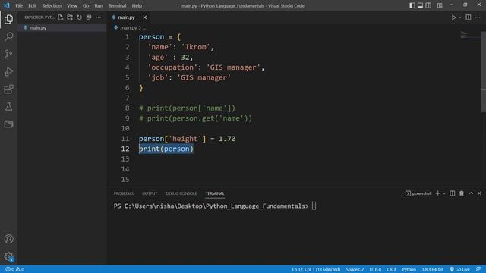Change the CRLF line ending
Image resolution: width=486 pixels, height=273 pixels.
click(392, 269)
